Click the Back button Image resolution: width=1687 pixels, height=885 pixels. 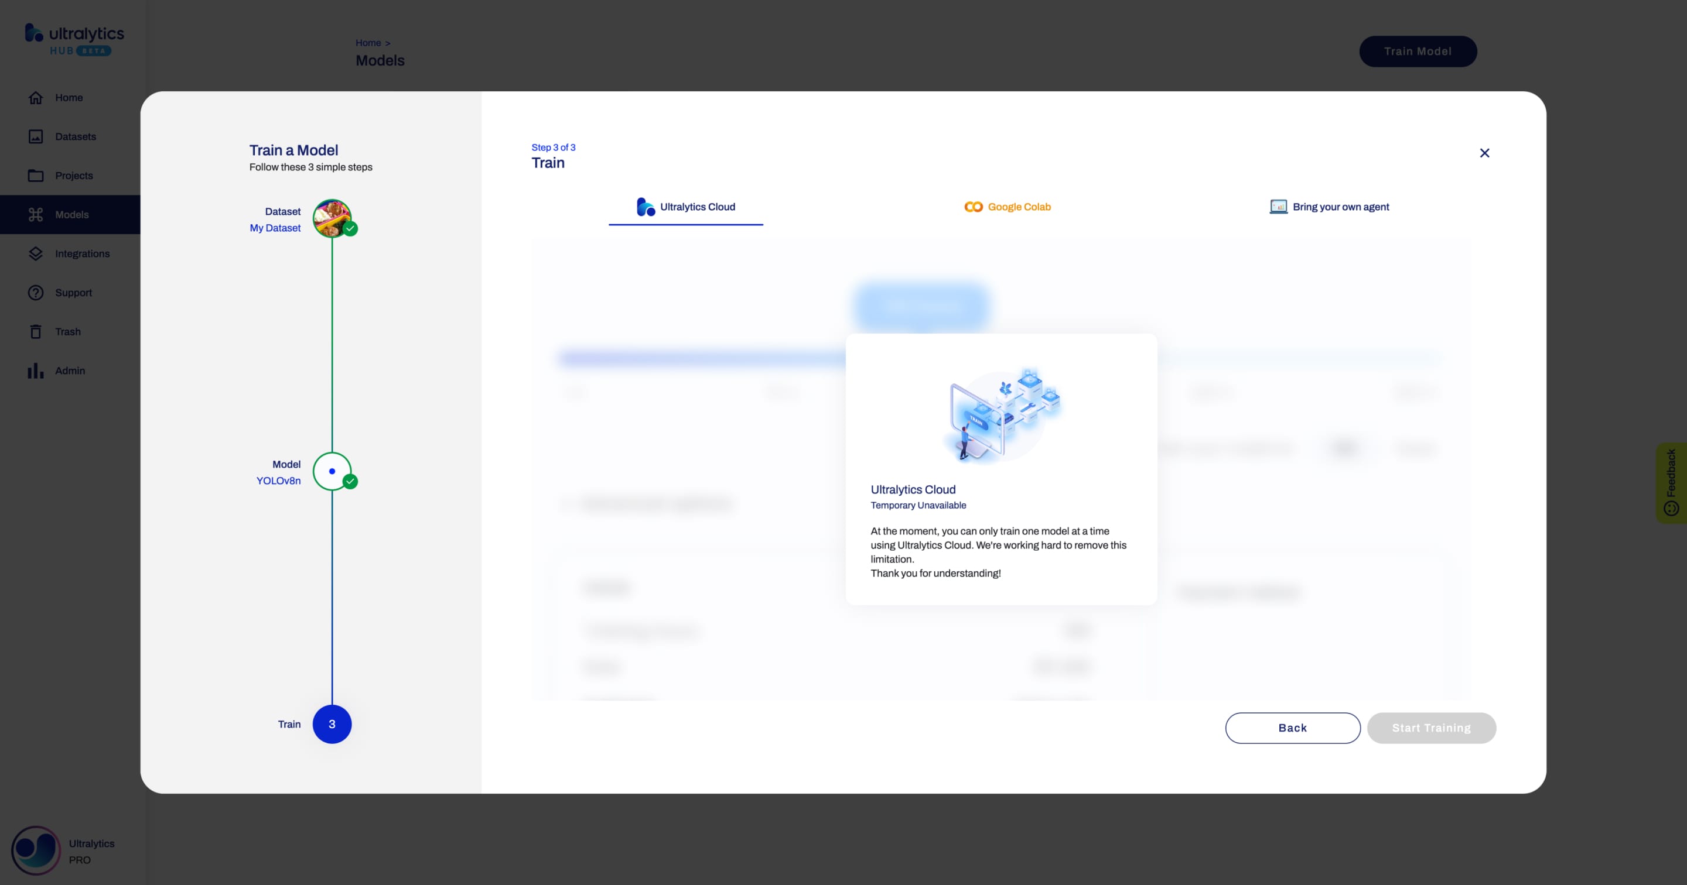click(x=1292, y=728)
